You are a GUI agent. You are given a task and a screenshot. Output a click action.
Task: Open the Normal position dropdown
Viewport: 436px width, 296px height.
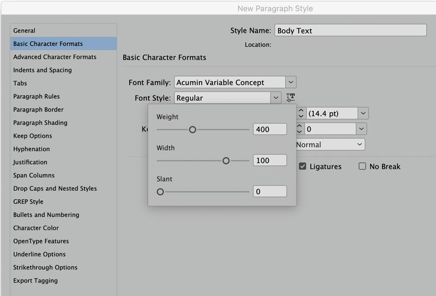click(359, 144)
